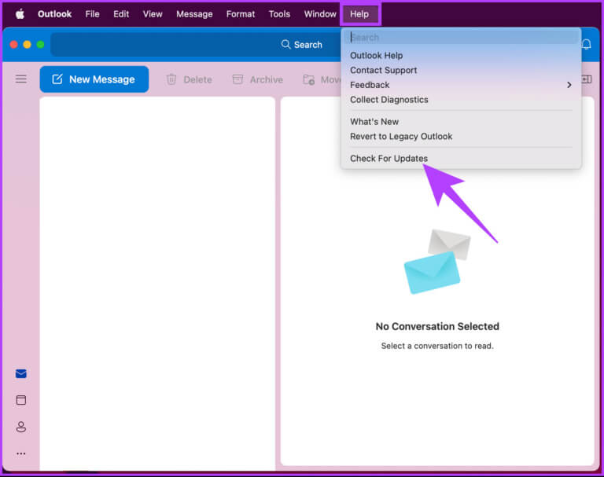604x477 pixels.
Task: Open the Format menu
Action: tap(241, 14)
